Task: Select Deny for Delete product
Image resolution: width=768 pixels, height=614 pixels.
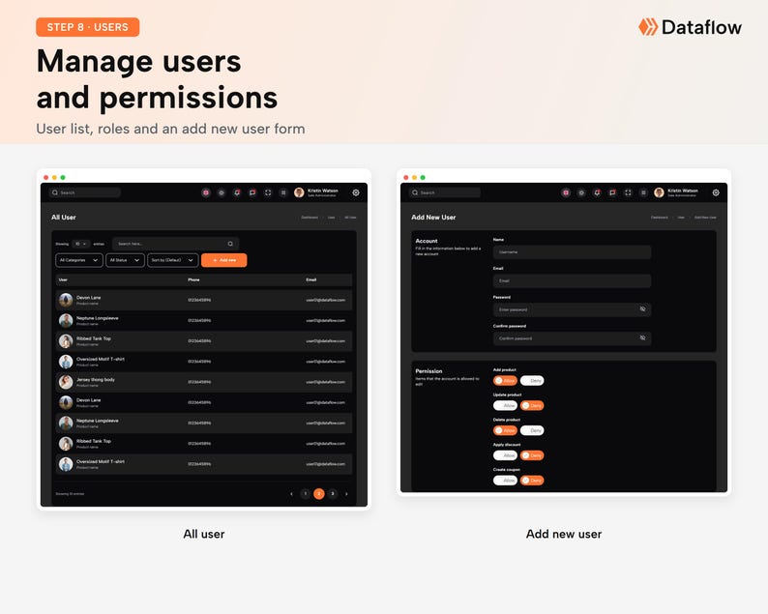Action: (x=532, y=430)
